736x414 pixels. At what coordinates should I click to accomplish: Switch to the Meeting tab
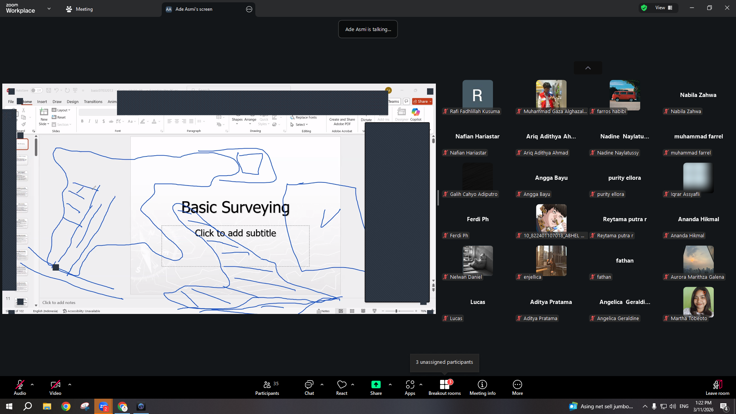coord(79,9)
